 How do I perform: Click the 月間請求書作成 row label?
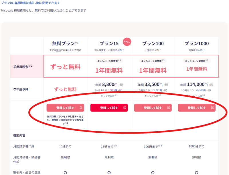[24, 146]
